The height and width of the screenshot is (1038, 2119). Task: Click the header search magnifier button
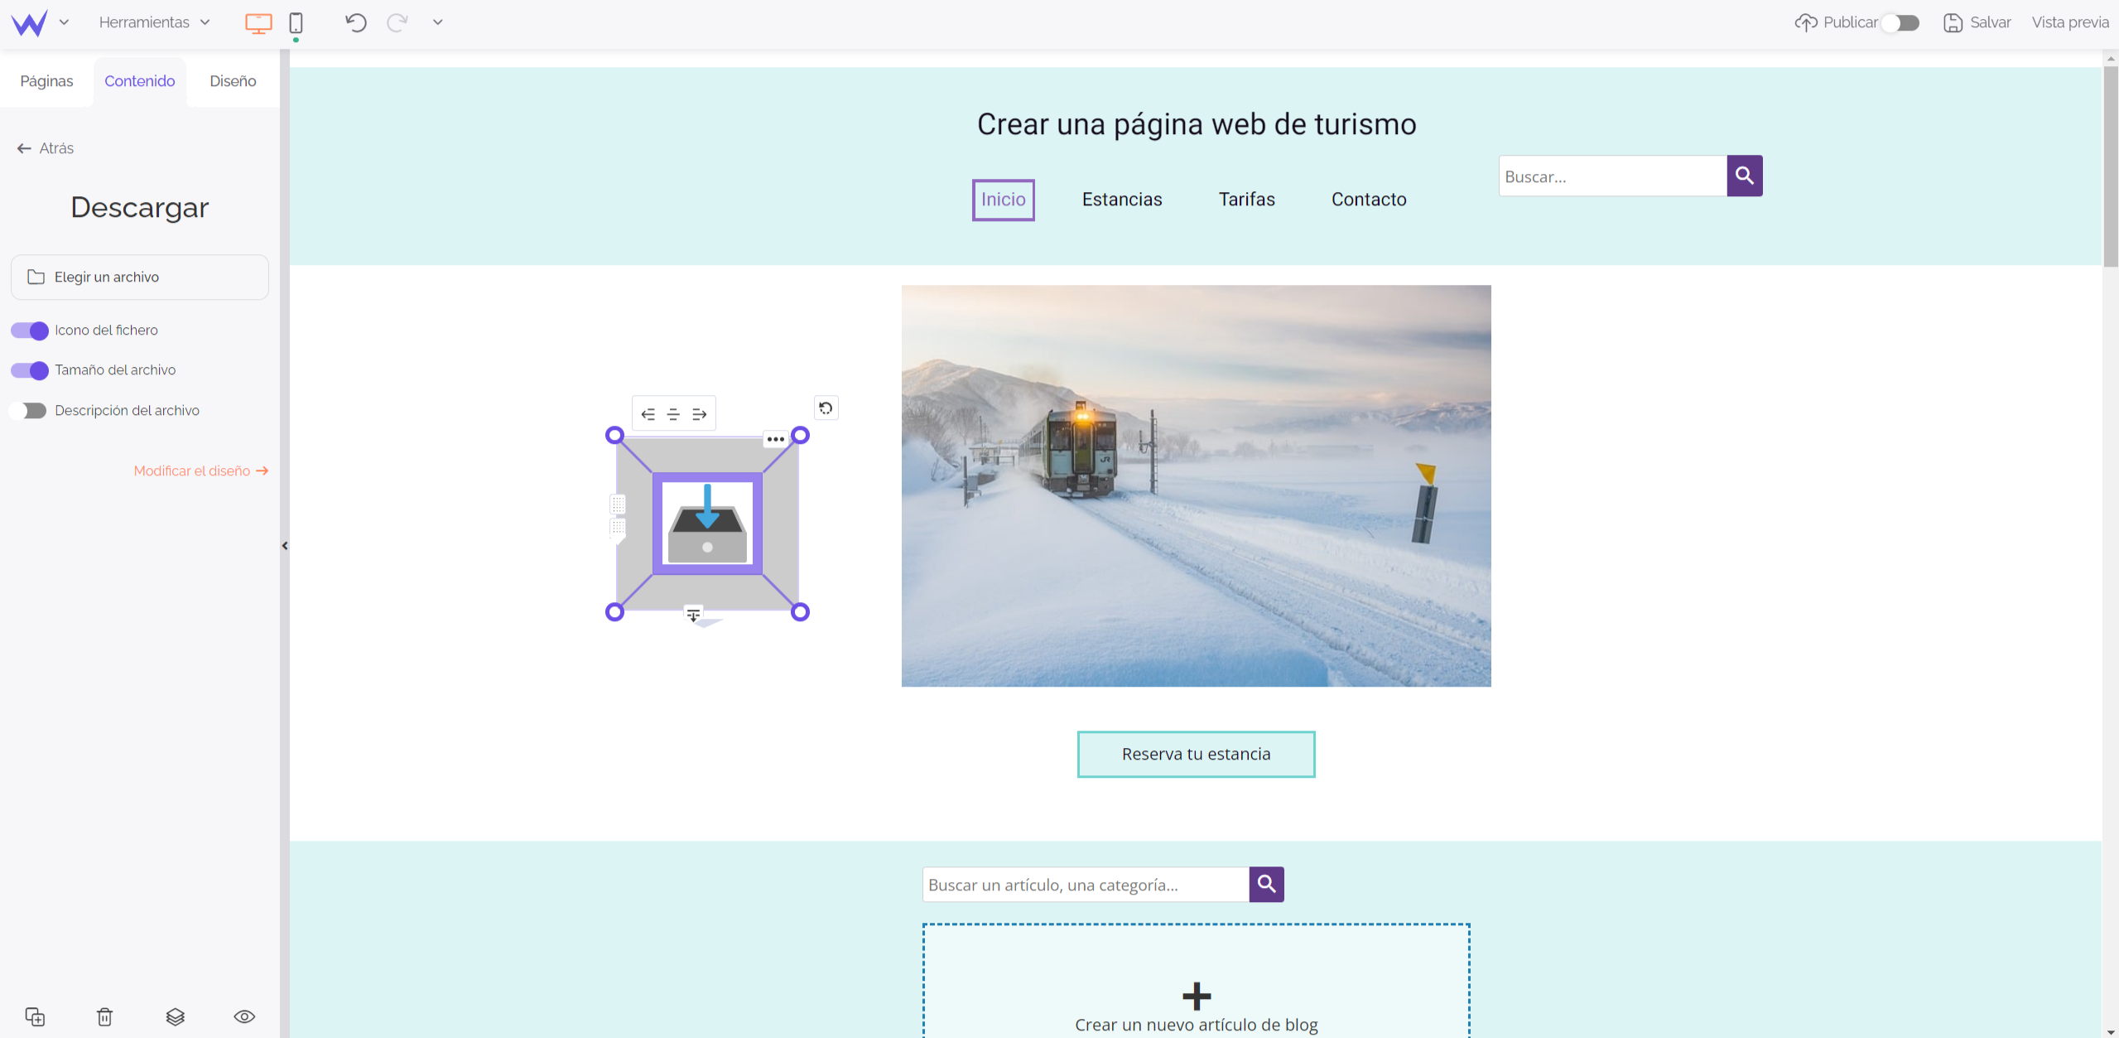click(x=1745, y=176)
